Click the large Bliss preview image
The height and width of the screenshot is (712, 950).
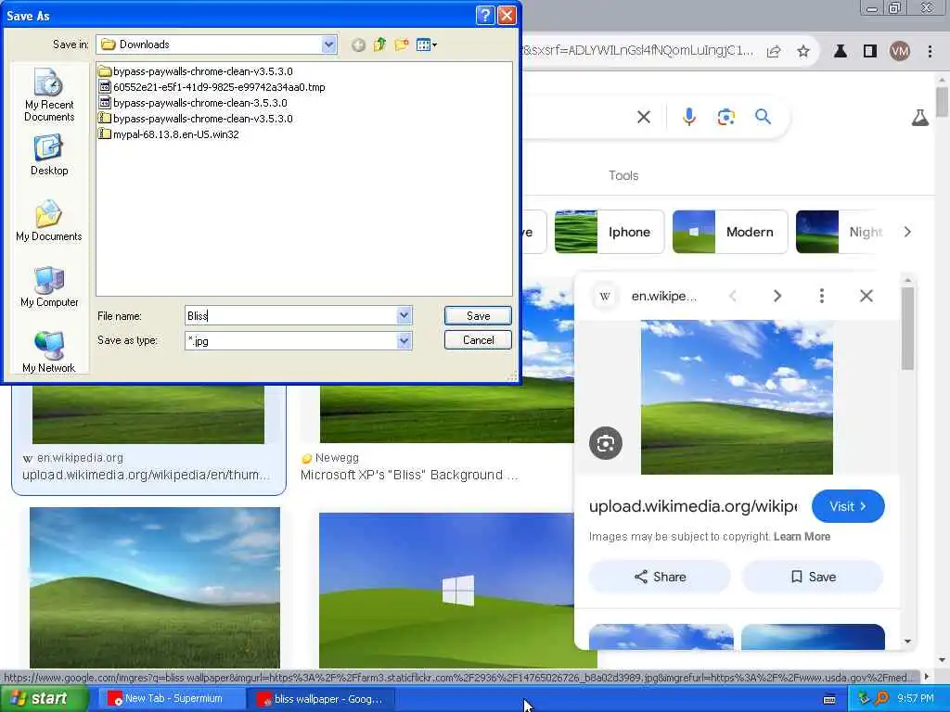pos(737,397)
